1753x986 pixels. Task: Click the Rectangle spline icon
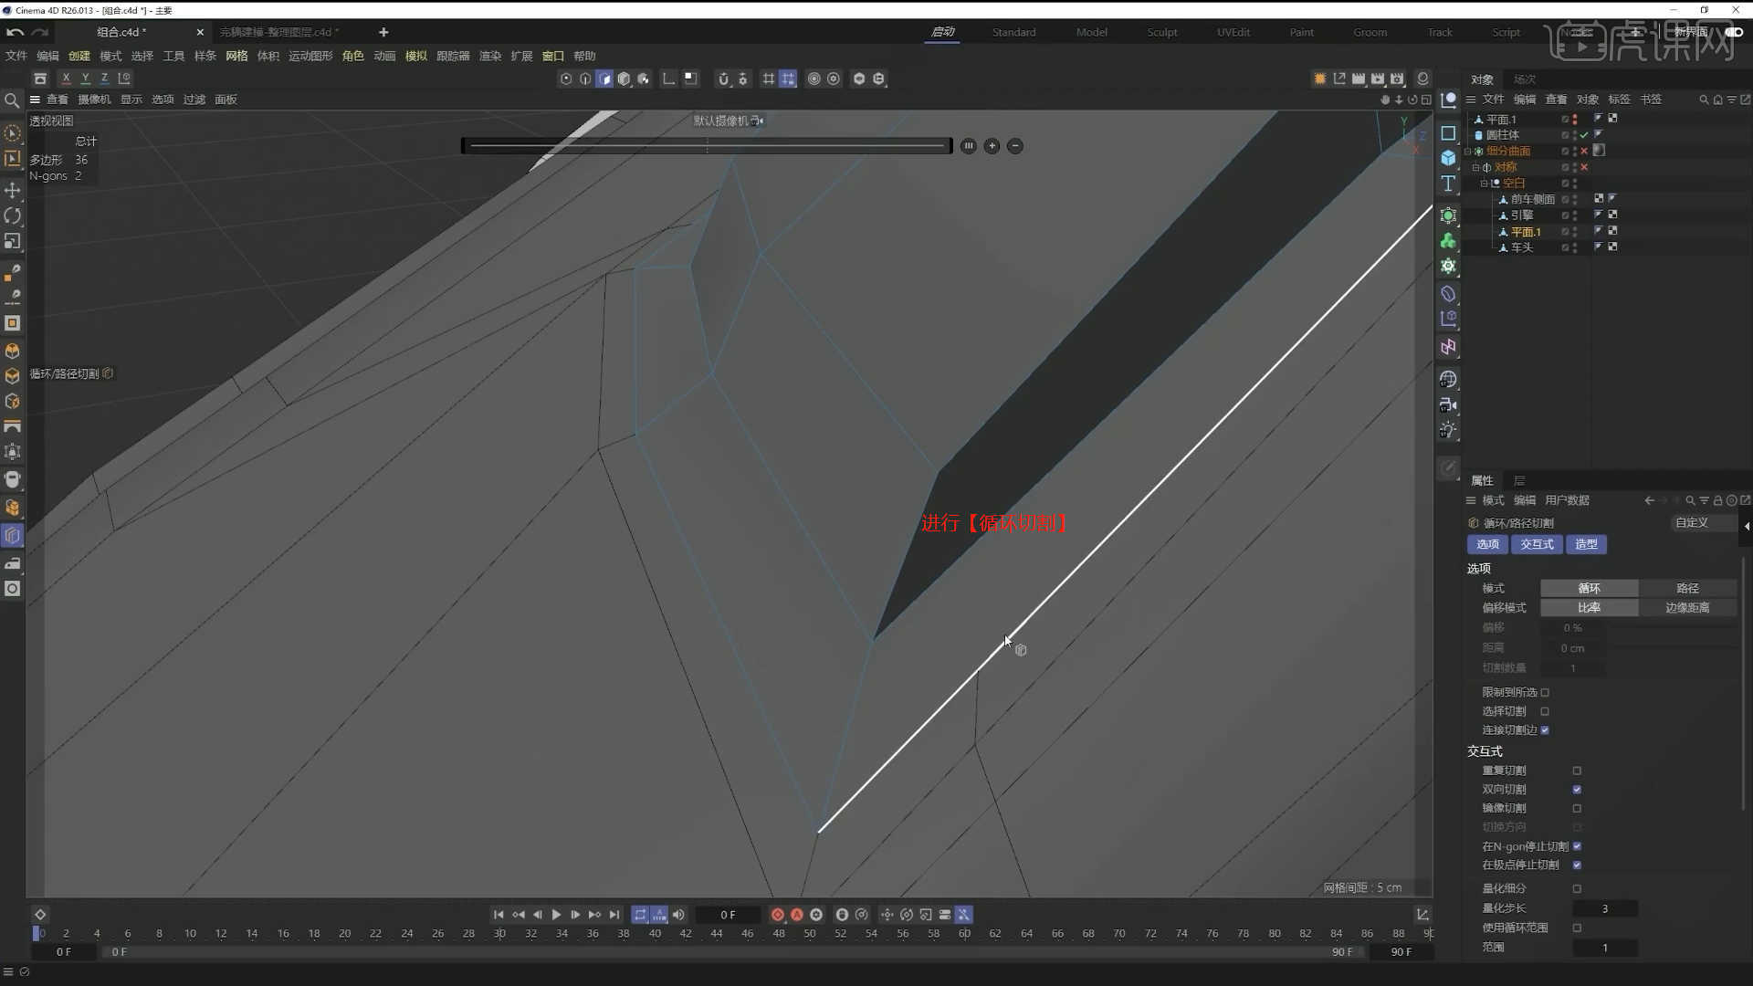(x=1448, y=133)
